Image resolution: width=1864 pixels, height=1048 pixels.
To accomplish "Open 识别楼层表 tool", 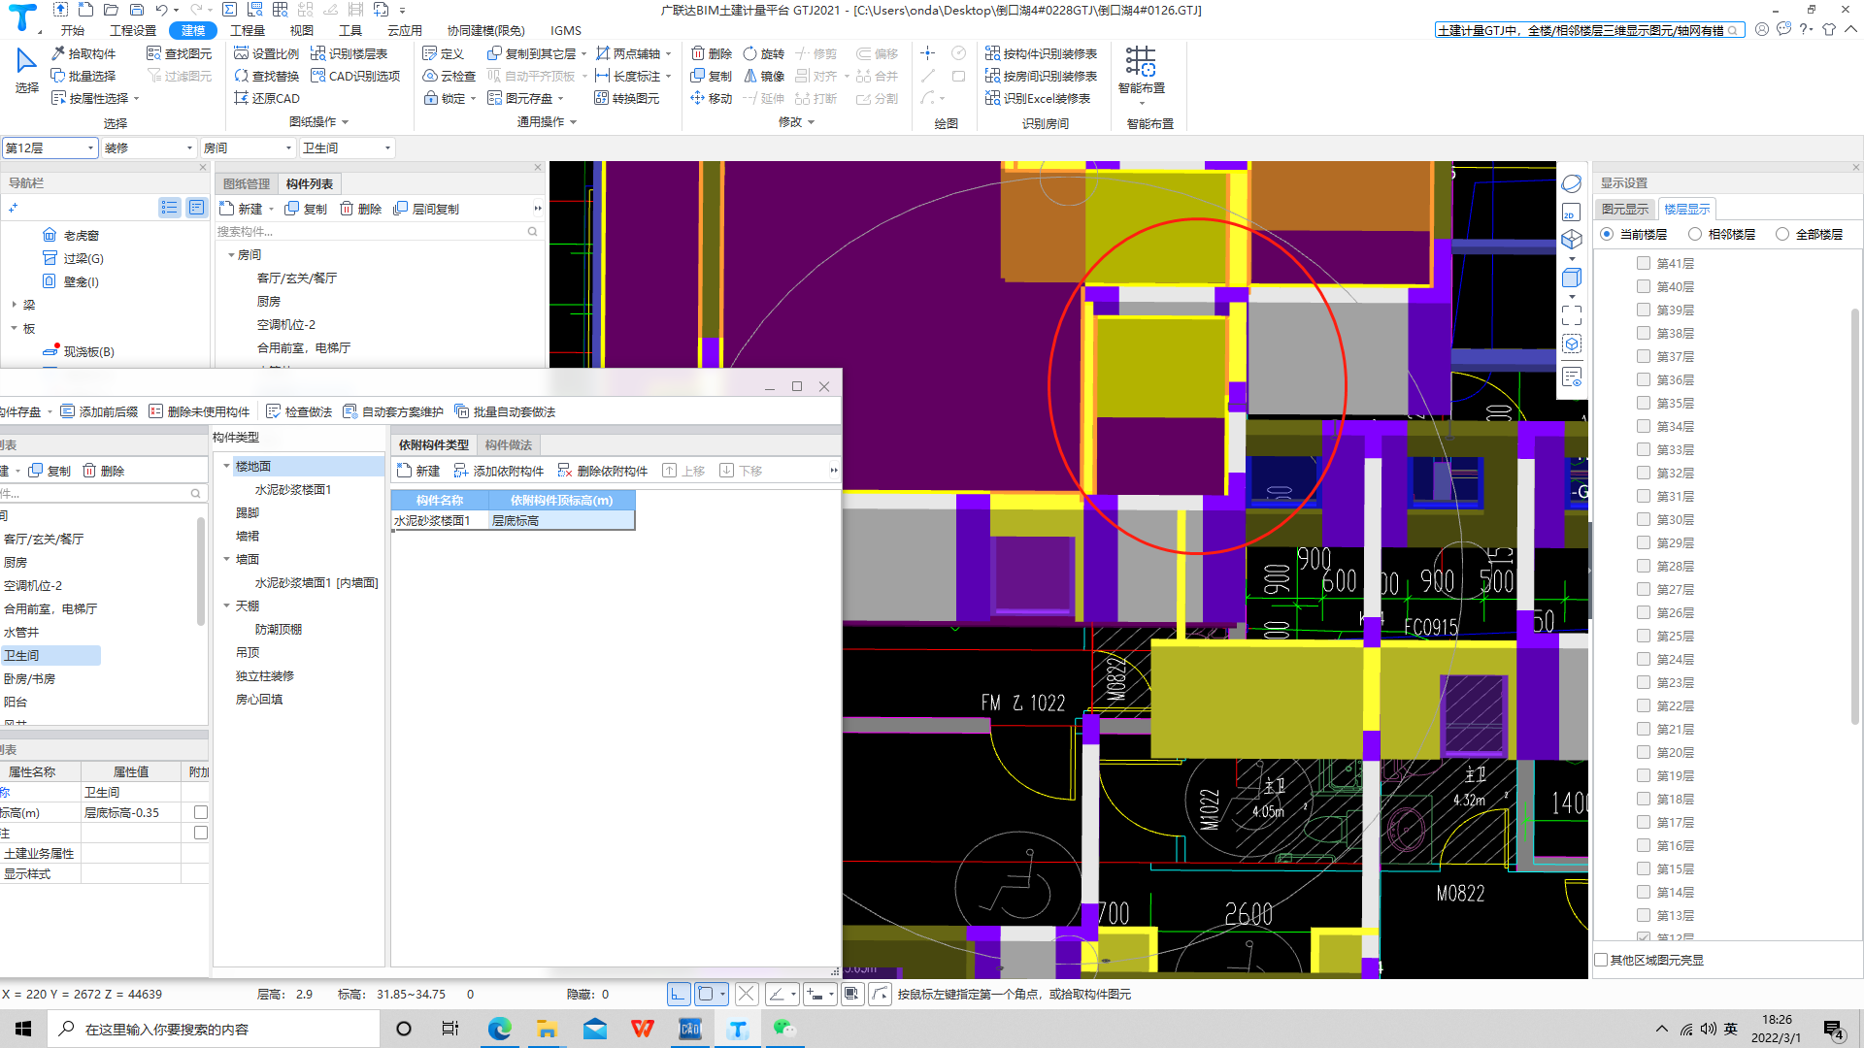I will point(349,53).
